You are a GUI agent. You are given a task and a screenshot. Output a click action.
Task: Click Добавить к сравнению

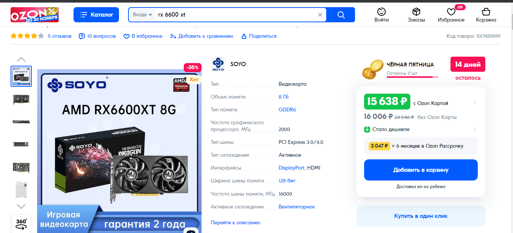(x=202, y=36)
